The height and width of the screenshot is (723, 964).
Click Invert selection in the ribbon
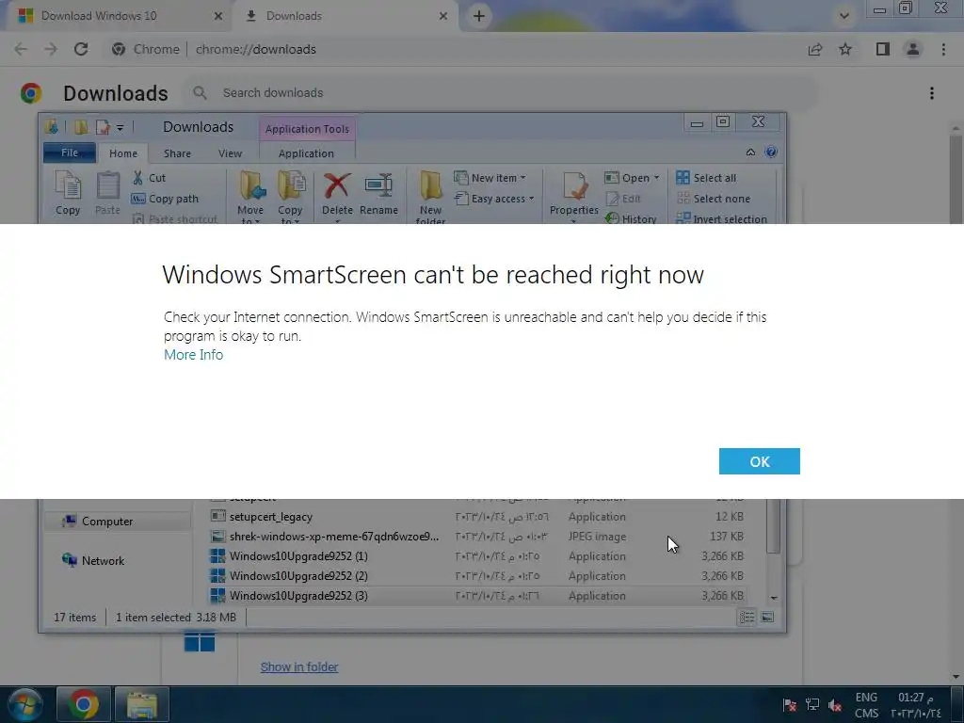click(722, 218)
